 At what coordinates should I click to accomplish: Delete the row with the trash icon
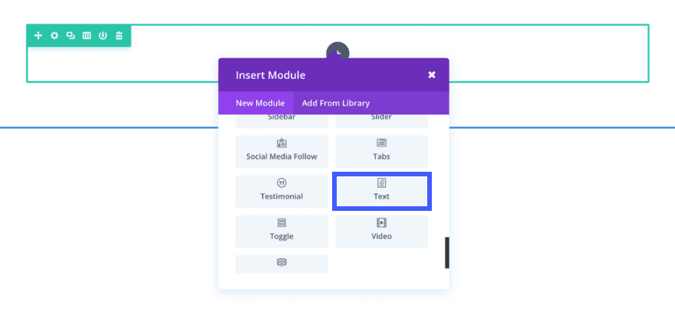(119, 36)
